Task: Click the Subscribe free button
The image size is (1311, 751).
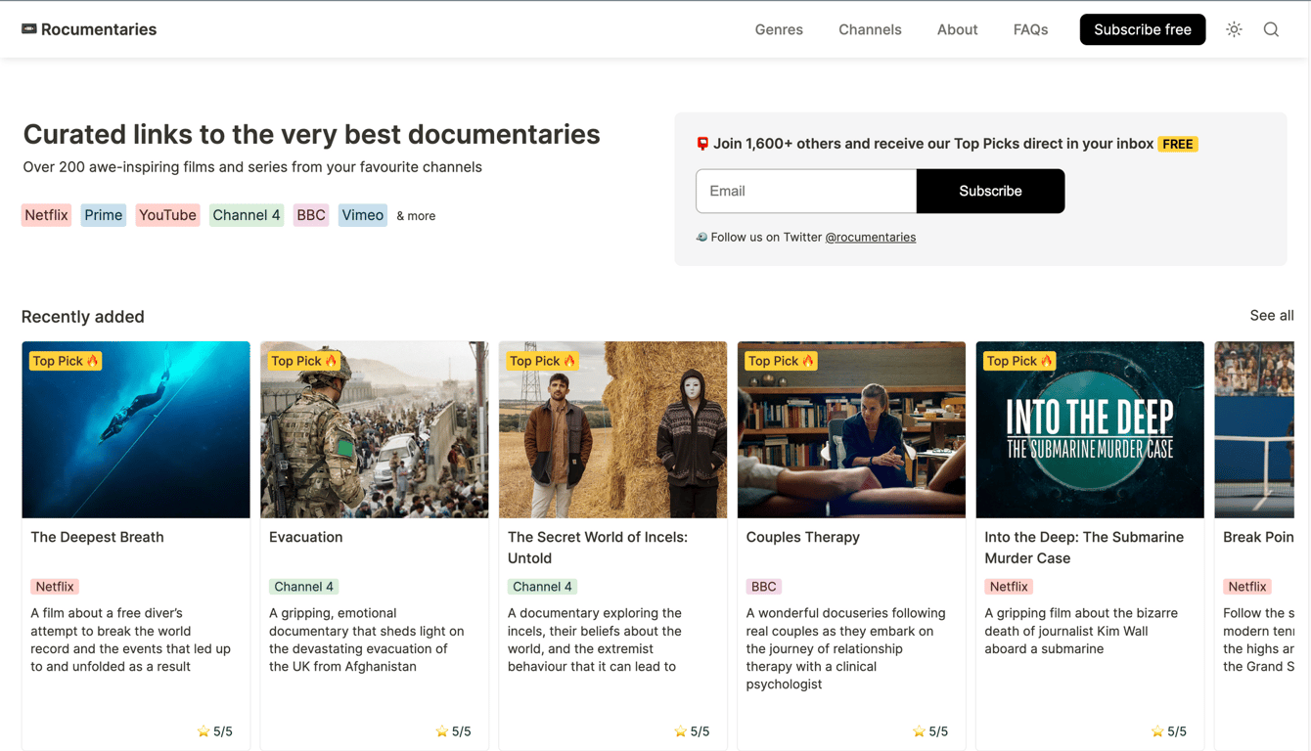Action: coord(1142,29)
